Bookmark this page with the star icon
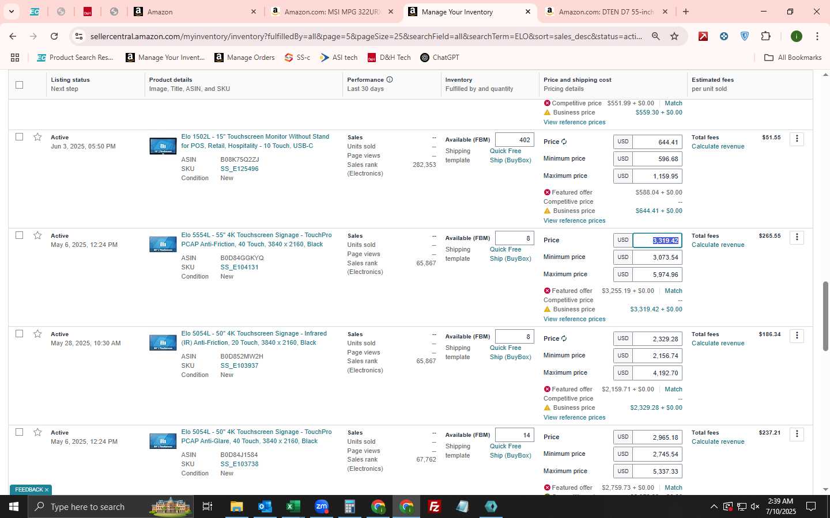830x518 pixels. pyautogui.click(x=674, y=36)
